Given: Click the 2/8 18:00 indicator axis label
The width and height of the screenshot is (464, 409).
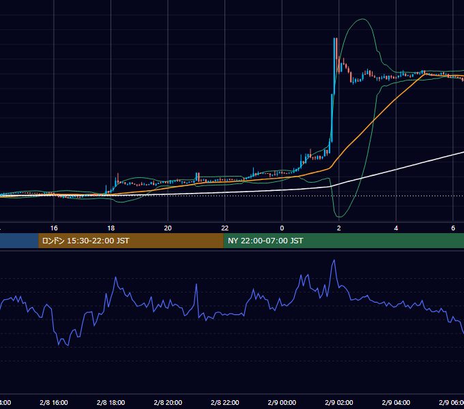Looking at the screenshot, I should [111, 402].
